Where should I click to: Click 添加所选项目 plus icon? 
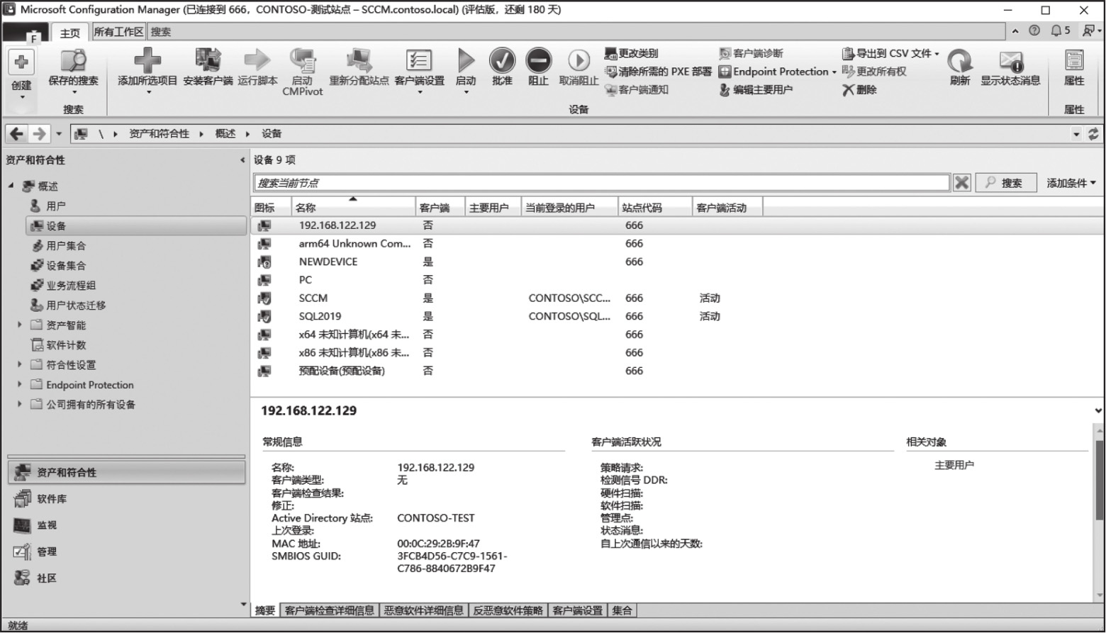pyautogui.click(x=147, y=61)
